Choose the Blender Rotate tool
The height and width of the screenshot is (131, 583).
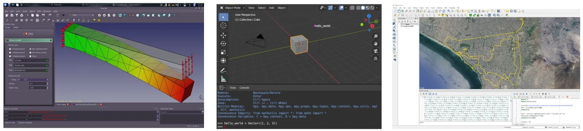[223, 44]
